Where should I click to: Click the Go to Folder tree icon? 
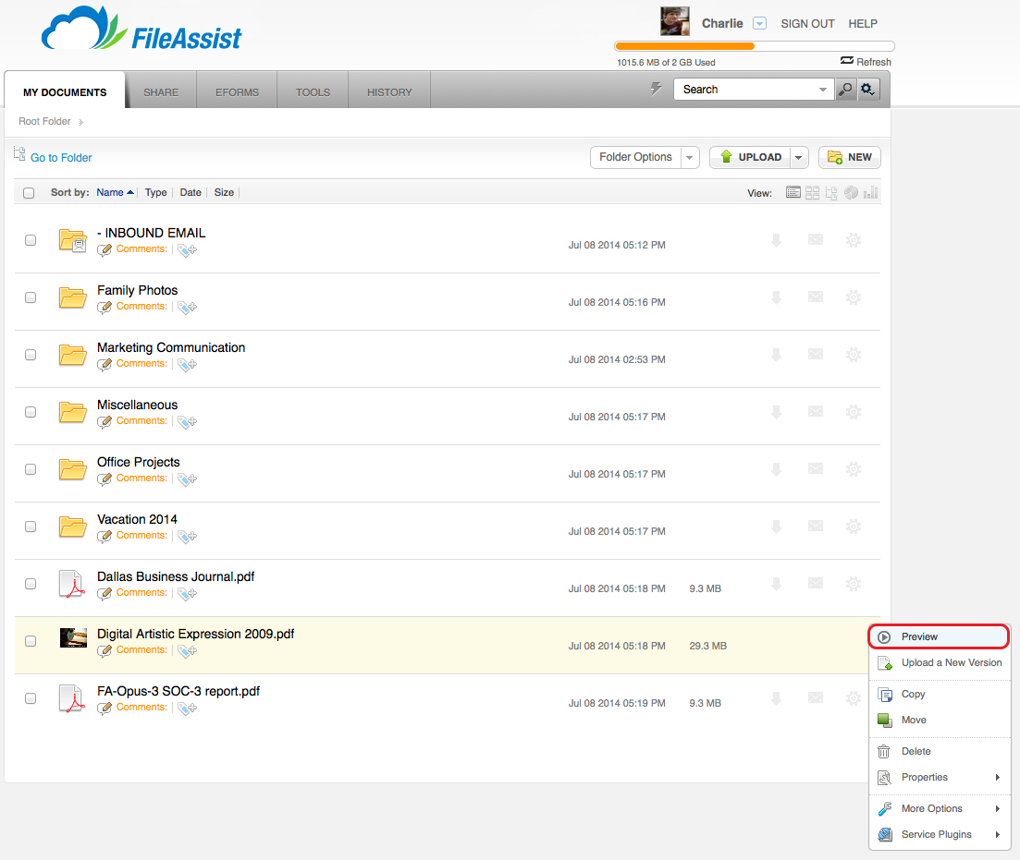tap(19, 154)
